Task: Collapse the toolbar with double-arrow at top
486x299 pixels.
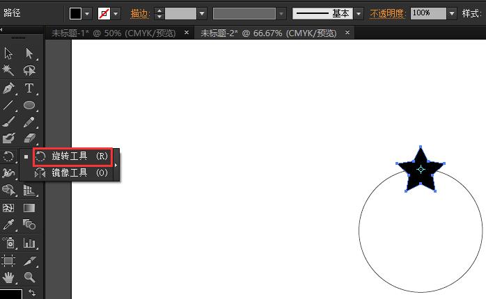Action: tap(1, 29)
